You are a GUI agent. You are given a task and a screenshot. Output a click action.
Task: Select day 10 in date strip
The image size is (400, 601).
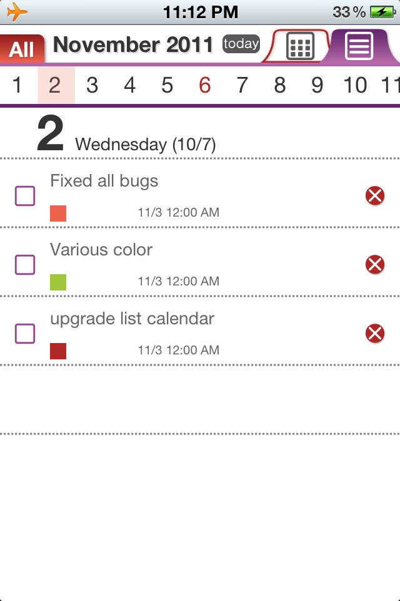[355, 85]
